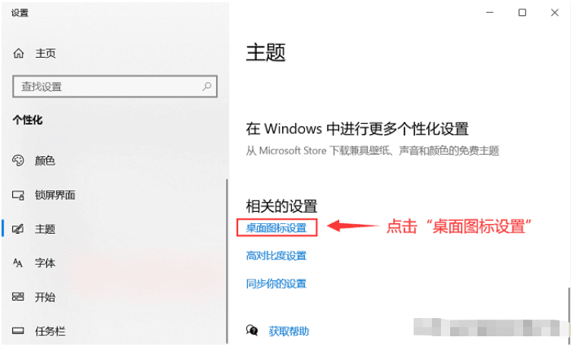Go to 主页 in sidebar
The height and width of the screenshot is (356, 571).
pos(46,53)
